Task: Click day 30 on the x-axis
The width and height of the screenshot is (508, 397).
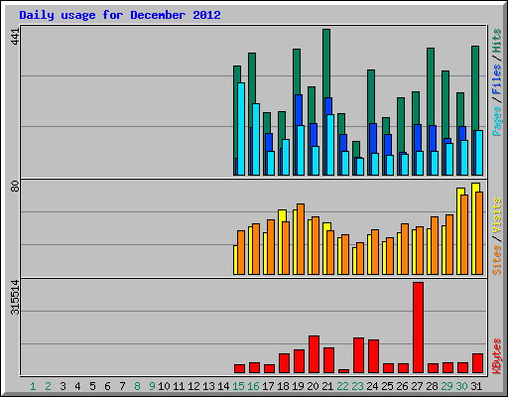Action: [461, 386]
